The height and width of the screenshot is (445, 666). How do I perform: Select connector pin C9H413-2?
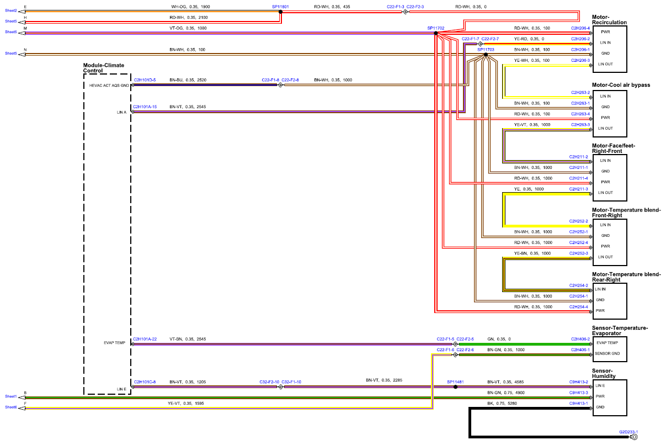[579, 382]
